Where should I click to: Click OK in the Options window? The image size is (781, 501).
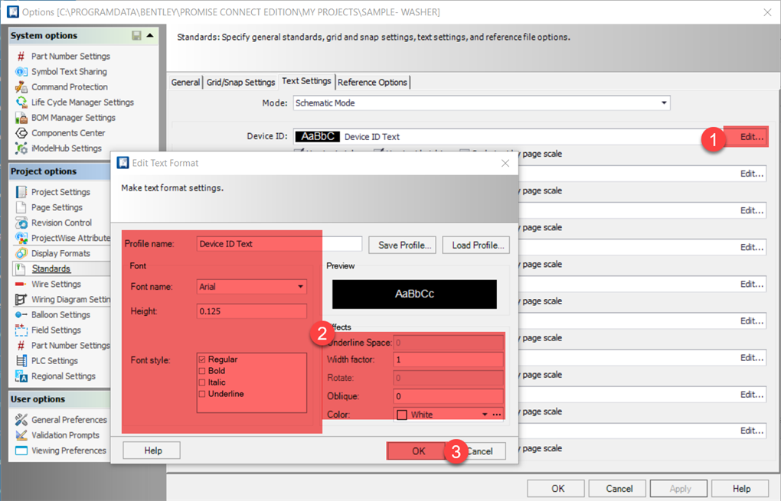(557, 489)
